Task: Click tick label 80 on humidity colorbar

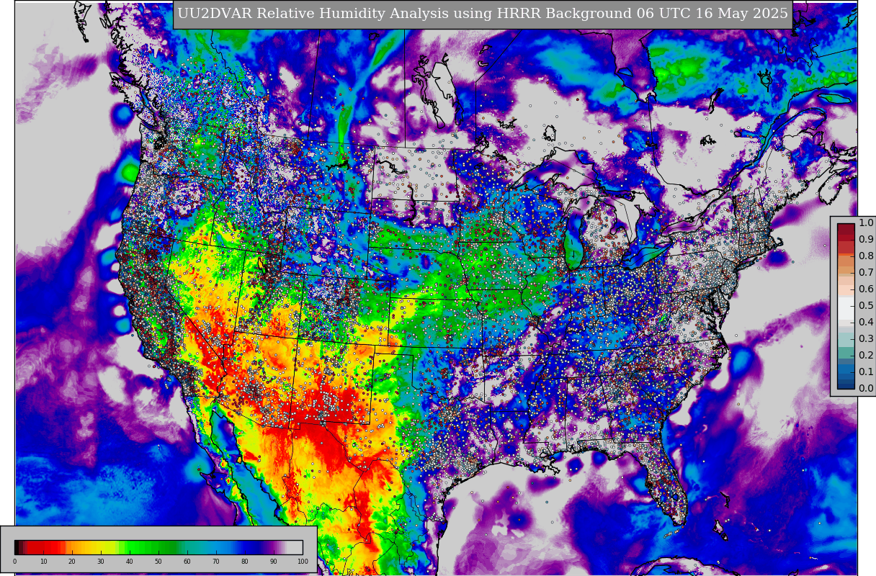Action: tap(245, 562)
